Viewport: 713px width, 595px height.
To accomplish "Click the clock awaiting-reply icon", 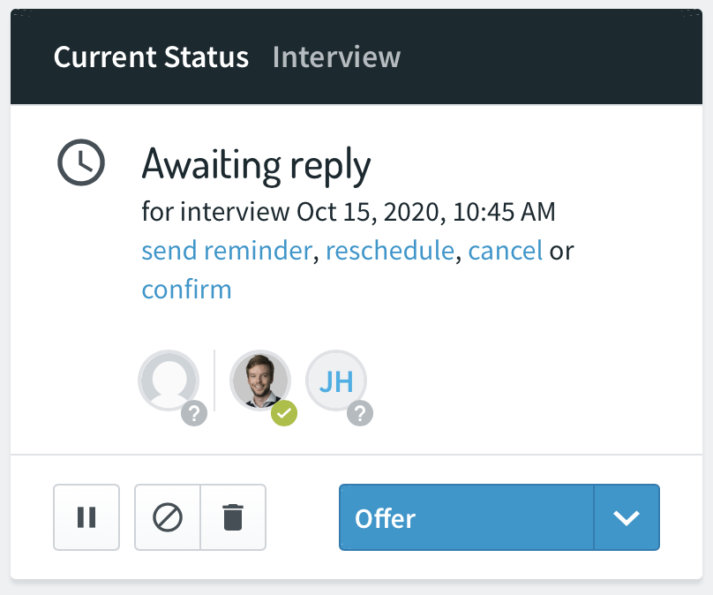I will point(81,162).
